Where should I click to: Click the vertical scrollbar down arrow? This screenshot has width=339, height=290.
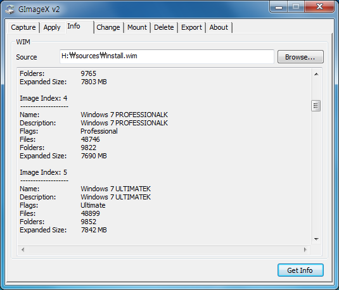pos(316,239)
